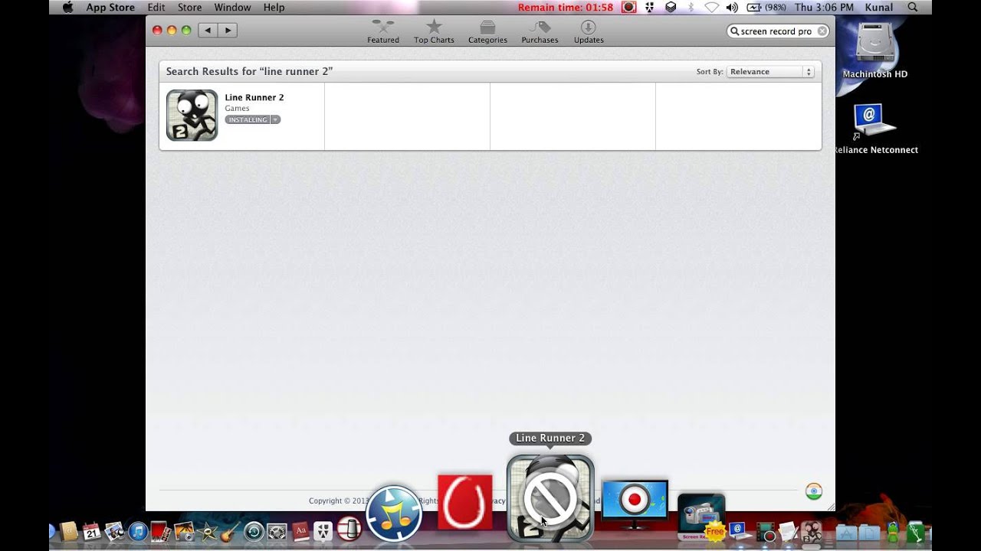Open Photo Booth in the Dock
The height and width of the screenshot is (551, 981).
tap(161, 531)
